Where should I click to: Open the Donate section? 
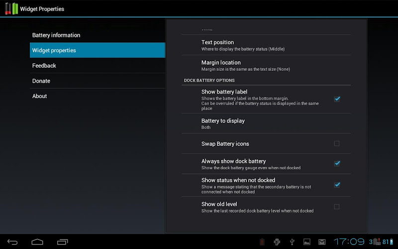[98, 81]
